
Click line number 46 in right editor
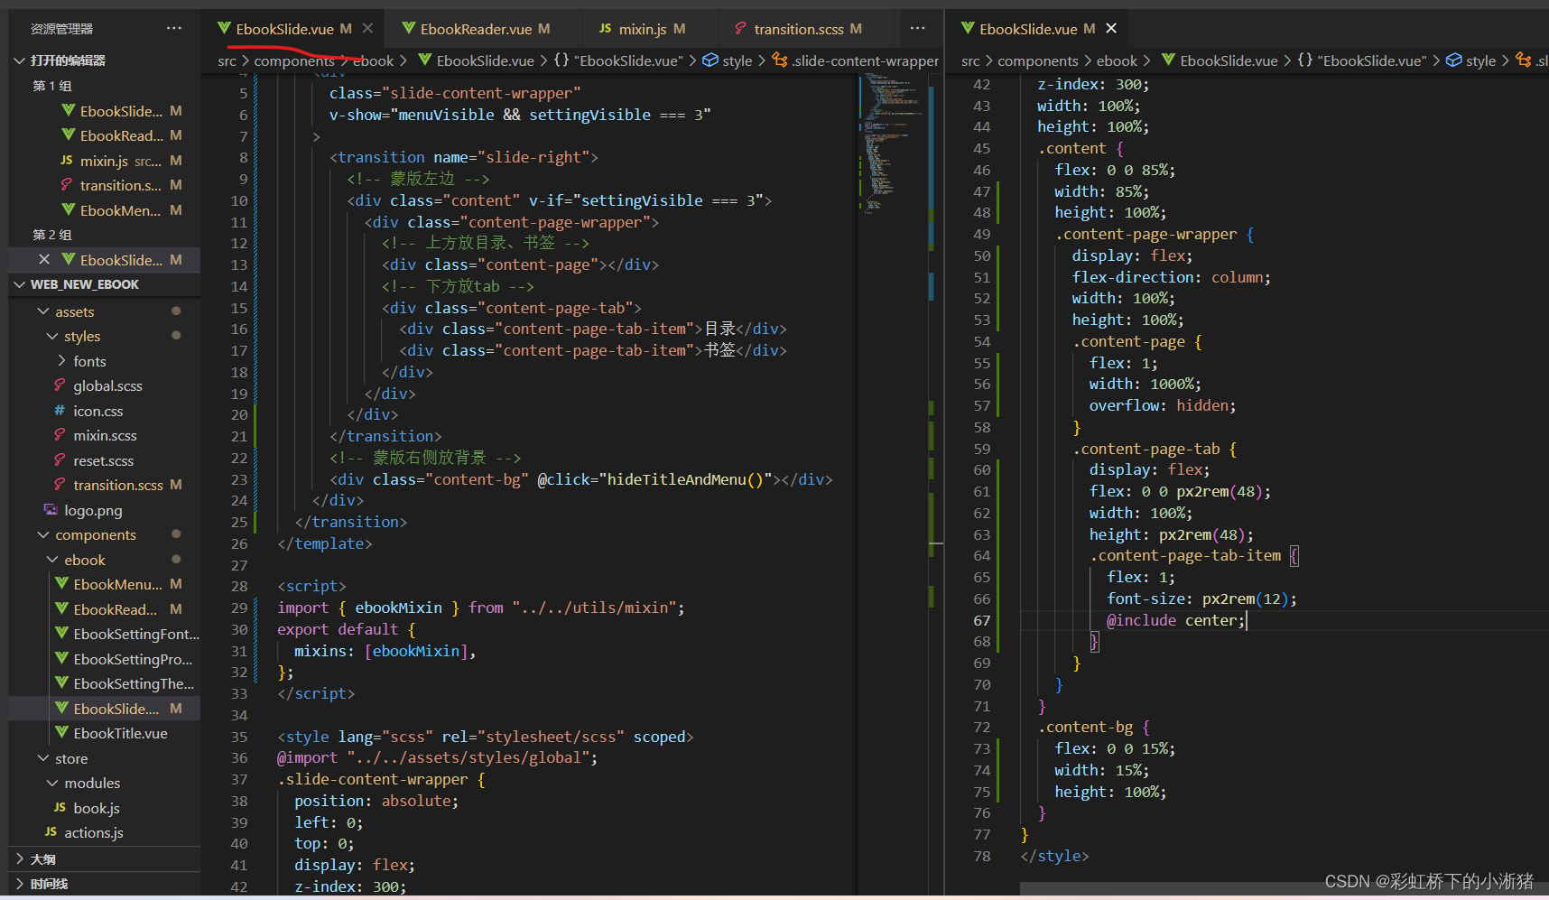(981, 170)
